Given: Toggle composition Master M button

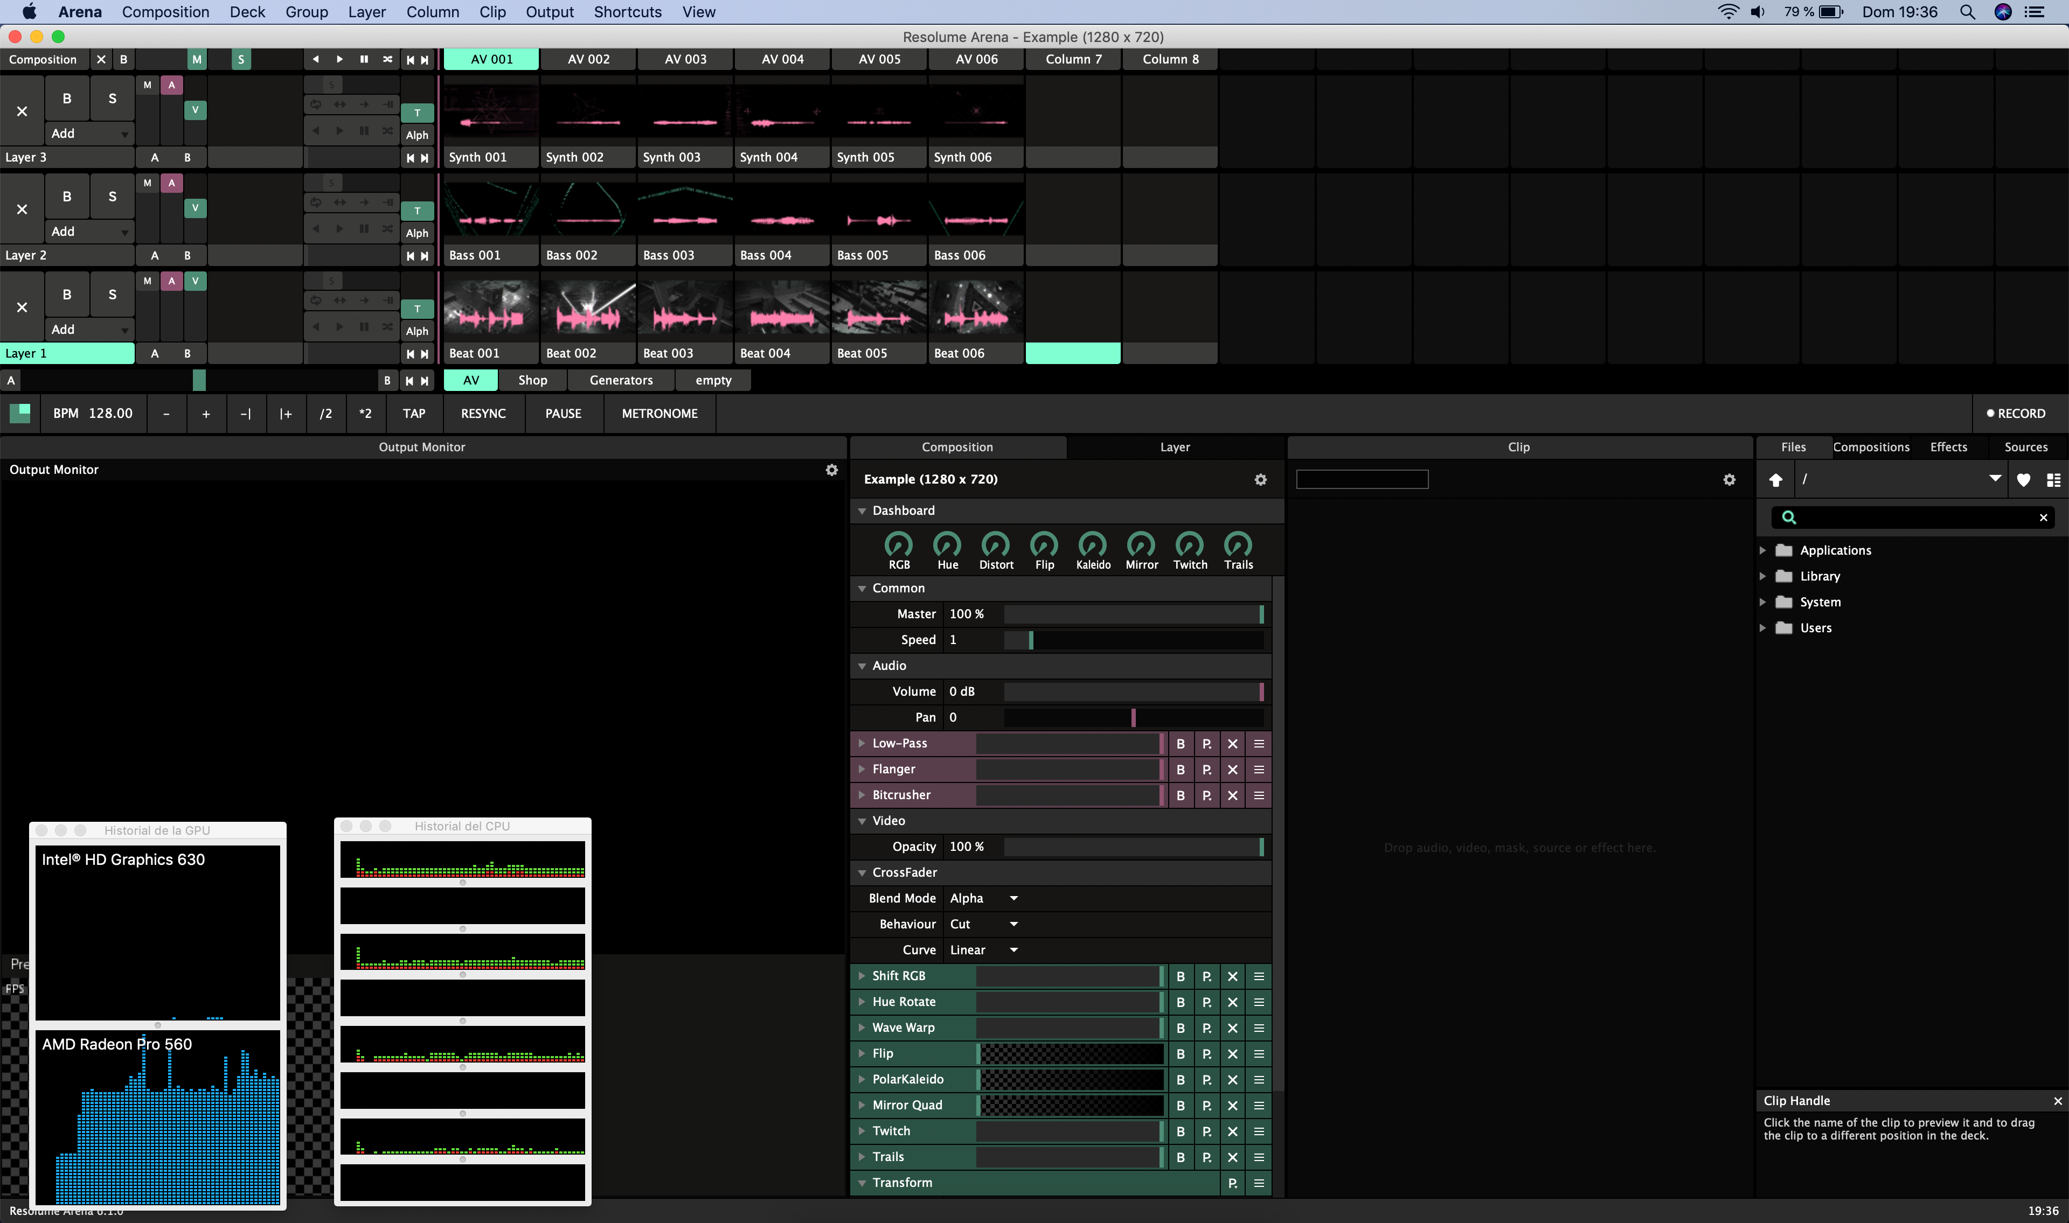Looking at the screenshot, I should (x=196, y=59).
